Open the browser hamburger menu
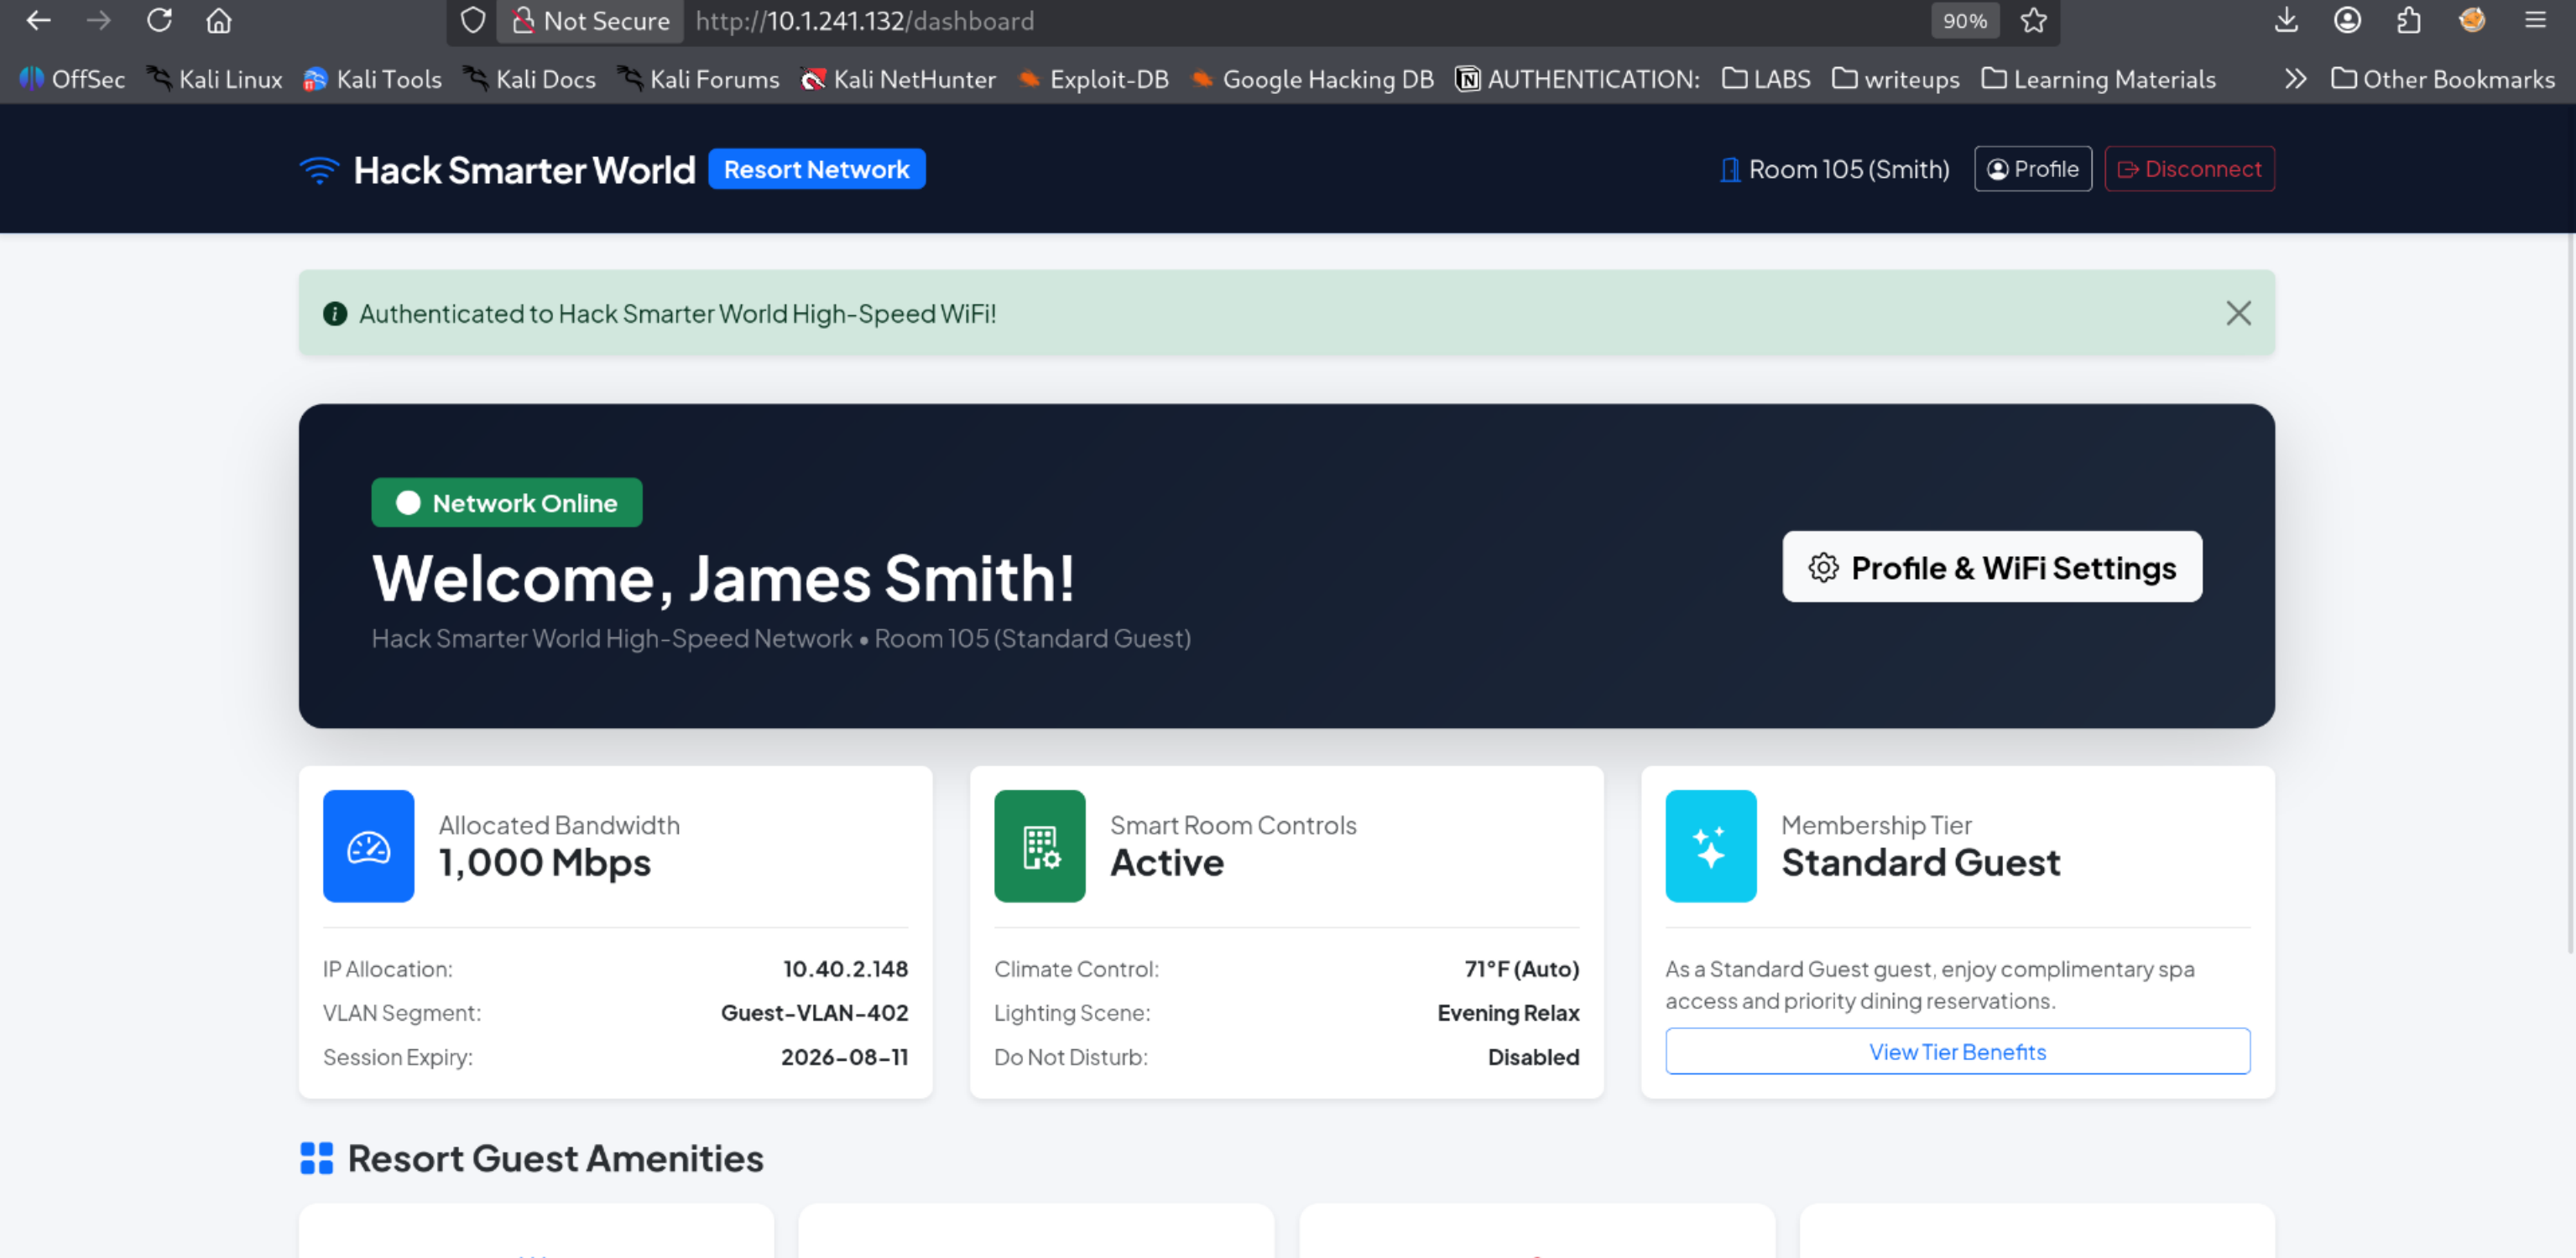The width and height of the screenshot is (2576, 1258). click(x=2535, y=20)
